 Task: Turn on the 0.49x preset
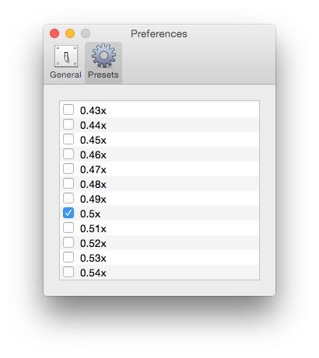point(68,198)
